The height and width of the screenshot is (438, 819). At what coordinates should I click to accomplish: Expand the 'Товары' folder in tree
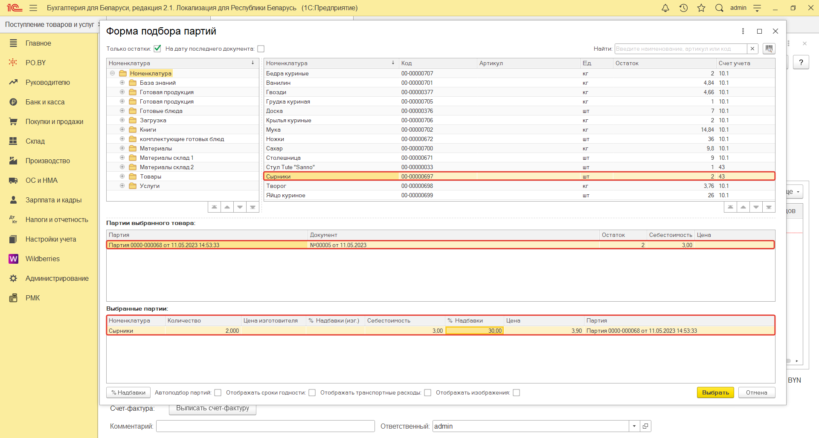pos(122,176)
